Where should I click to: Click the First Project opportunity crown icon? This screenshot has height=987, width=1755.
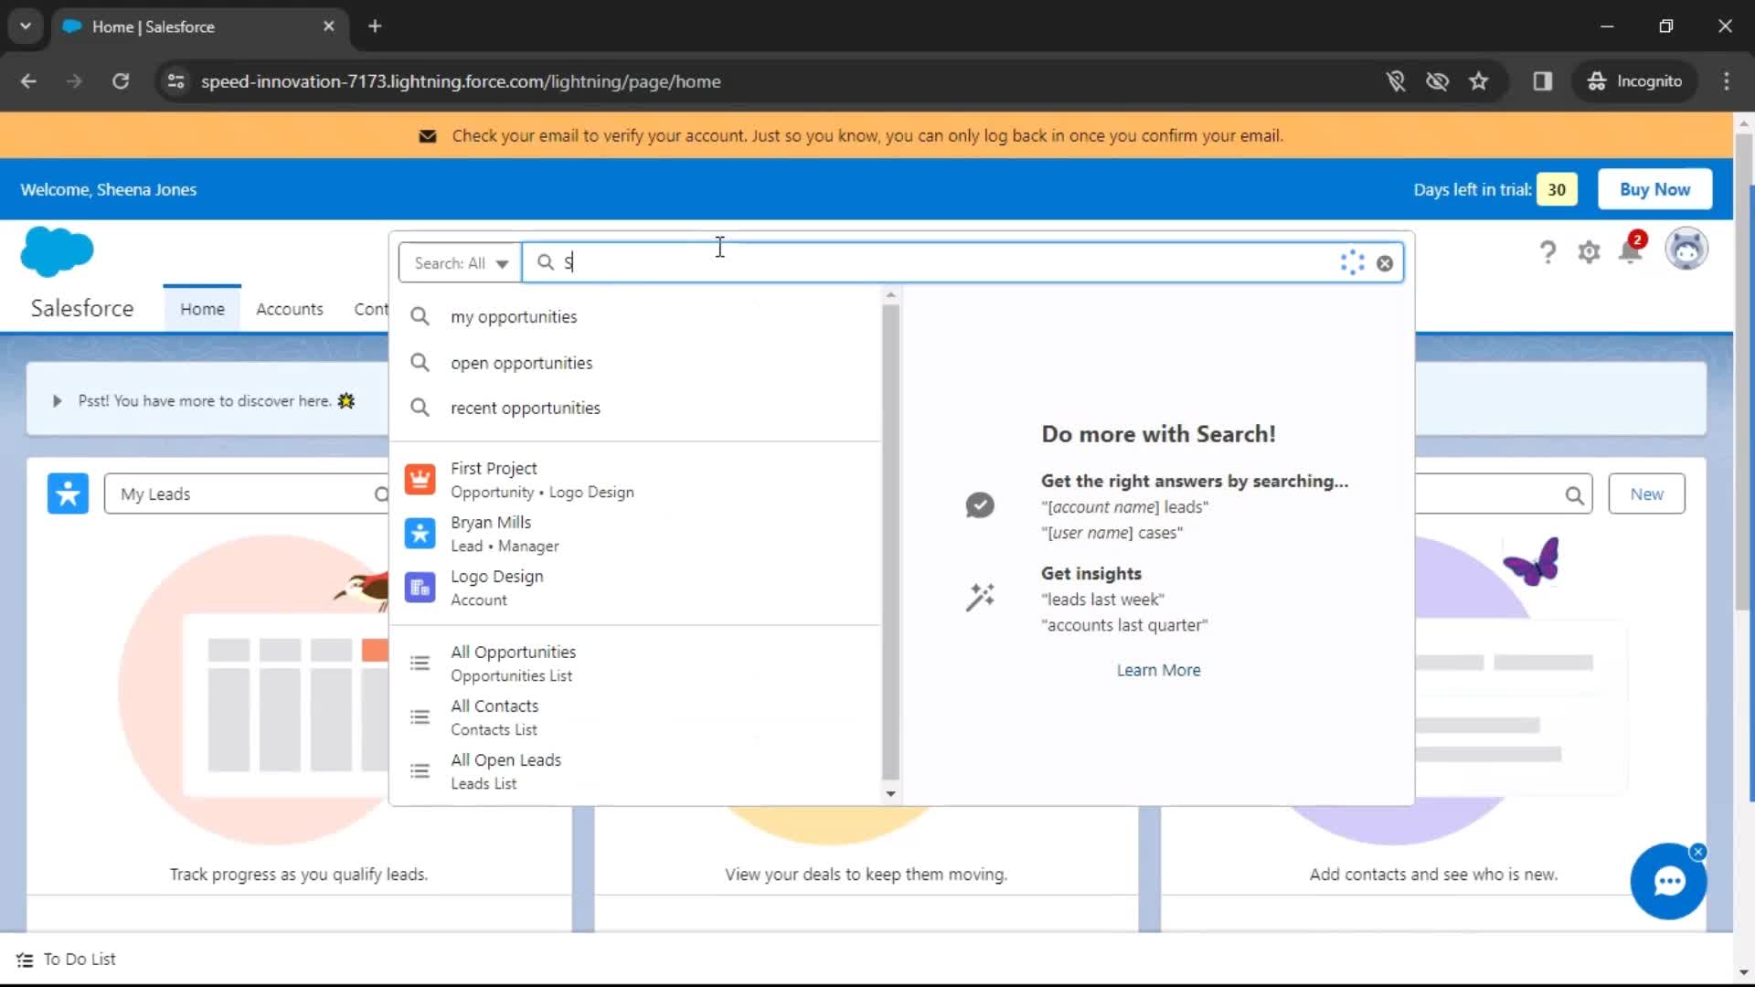point(420,479)
